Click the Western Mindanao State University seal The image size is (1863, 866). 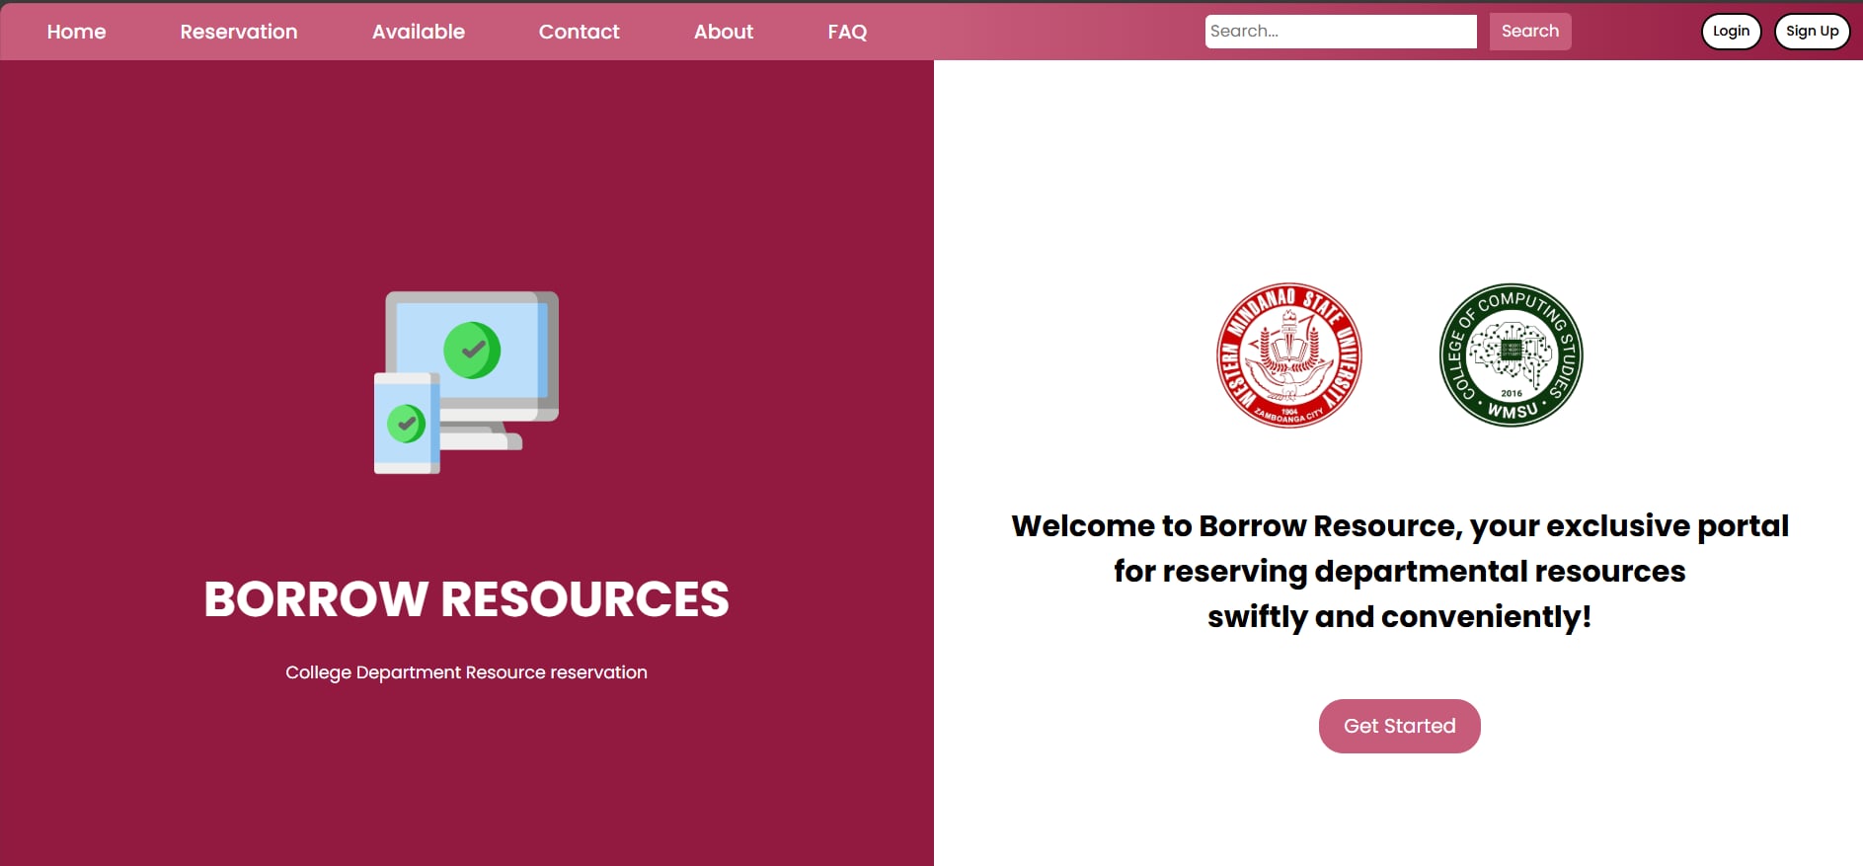pyautogui.click(x=1288, y=355)
